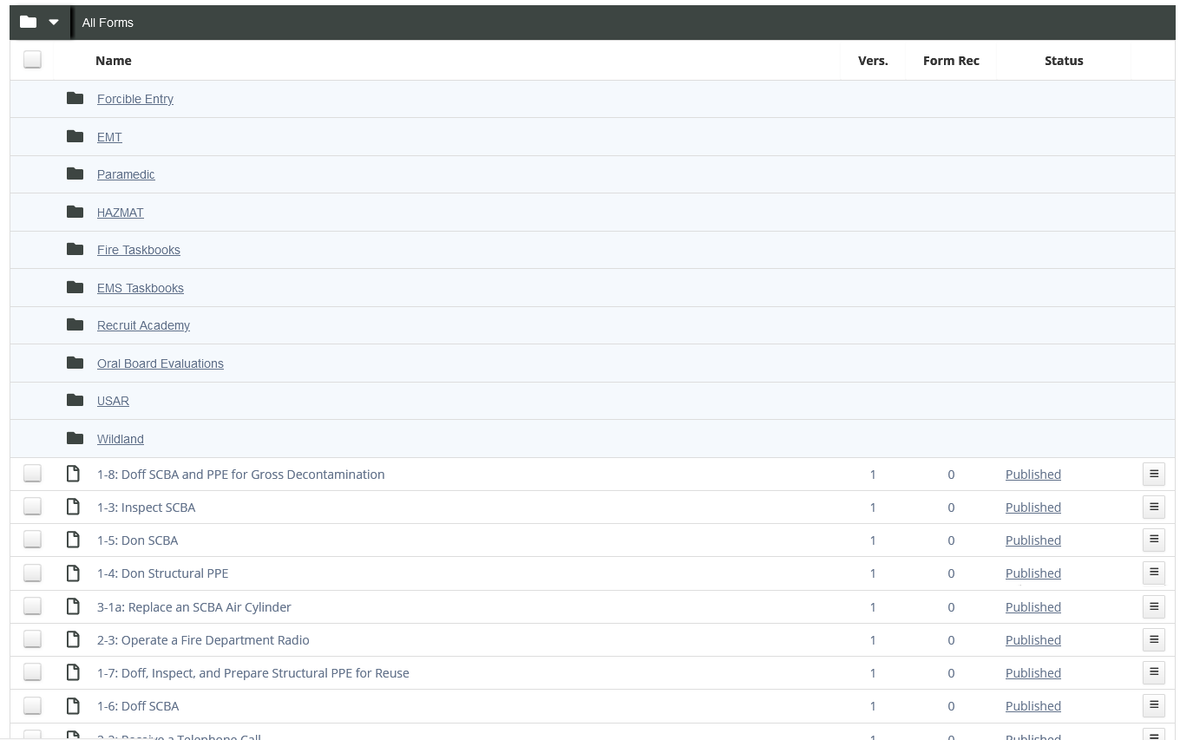This screenshot has height=740, width=1180.
Task: Open the folder dropdown next to All Forms
Action: 40,23
